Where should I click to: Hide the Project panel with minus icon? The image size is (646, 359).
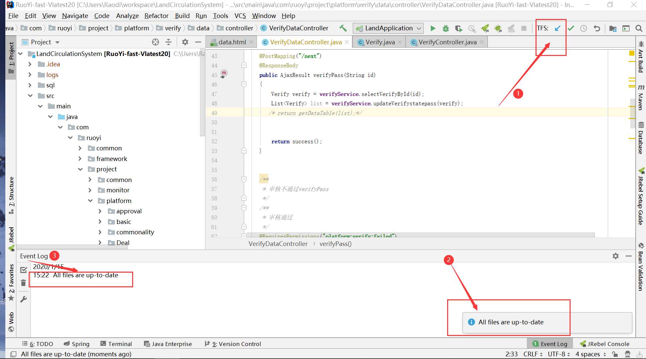tap(198, 42)
